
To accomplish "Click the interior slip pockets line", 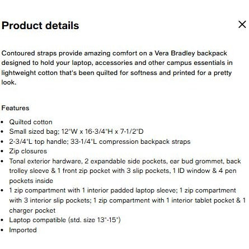I will point(128,200).
